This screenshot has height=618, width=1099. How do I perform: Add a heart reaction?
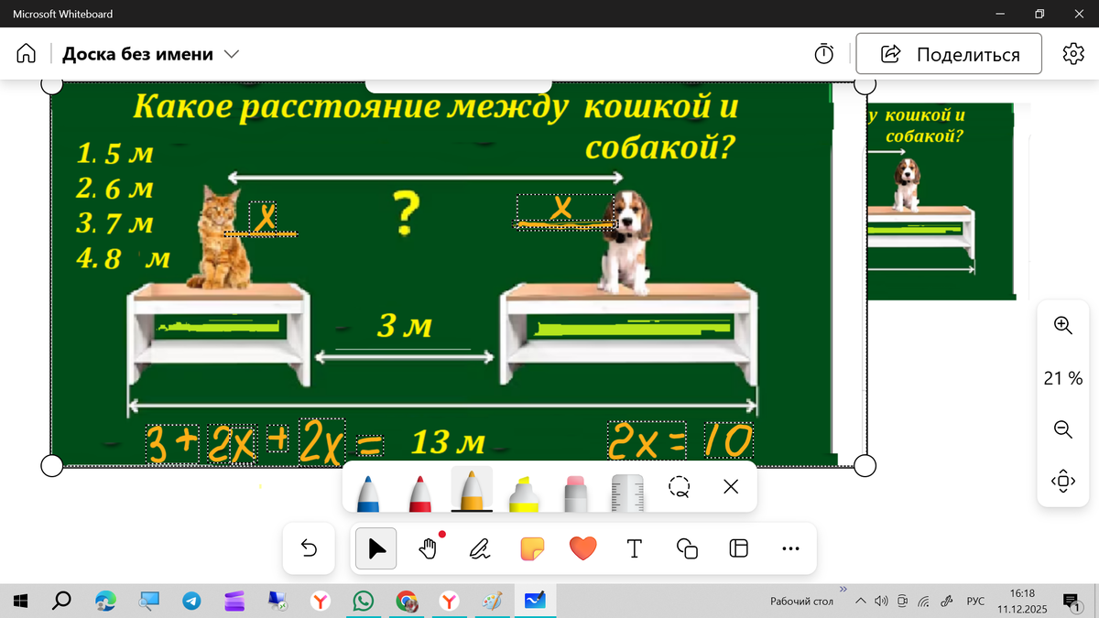pyautogui.click(x=582, y=548)
